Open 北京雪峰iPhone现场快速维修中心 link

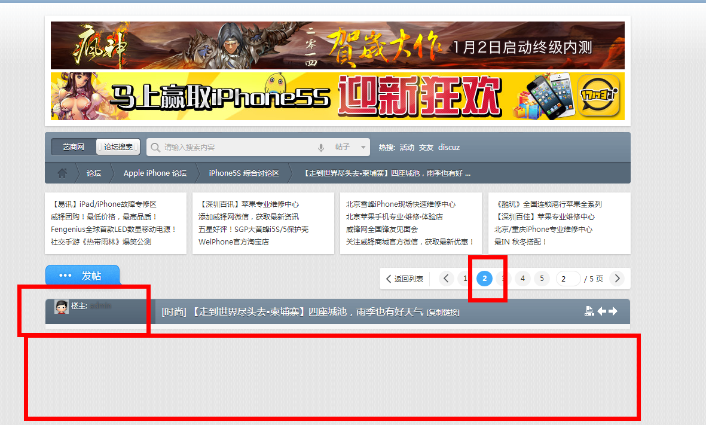401,204
